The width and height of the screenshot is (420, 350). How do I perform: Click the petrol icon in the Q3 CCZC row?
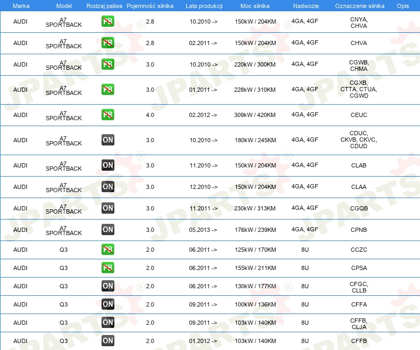tap(107, 249)
